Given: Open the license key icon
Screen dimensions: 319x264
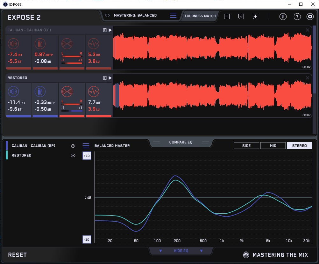Looking at the screenshot, I should [x=283, y=17].
